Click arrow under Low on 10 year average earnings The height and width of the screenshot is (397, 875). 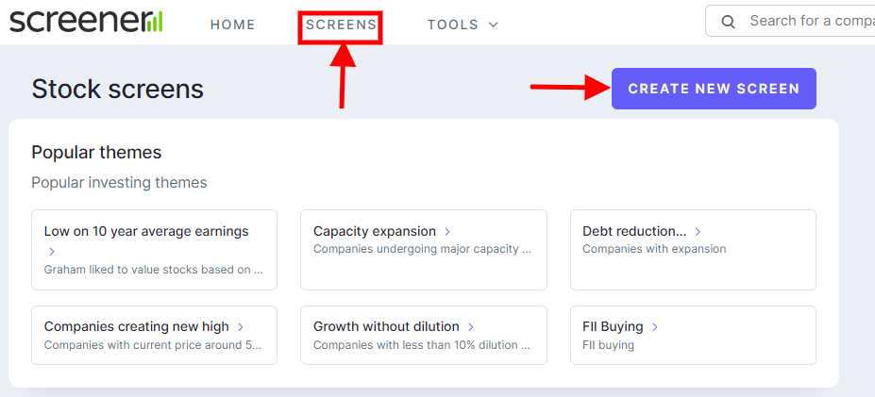[x=52, y=252]
